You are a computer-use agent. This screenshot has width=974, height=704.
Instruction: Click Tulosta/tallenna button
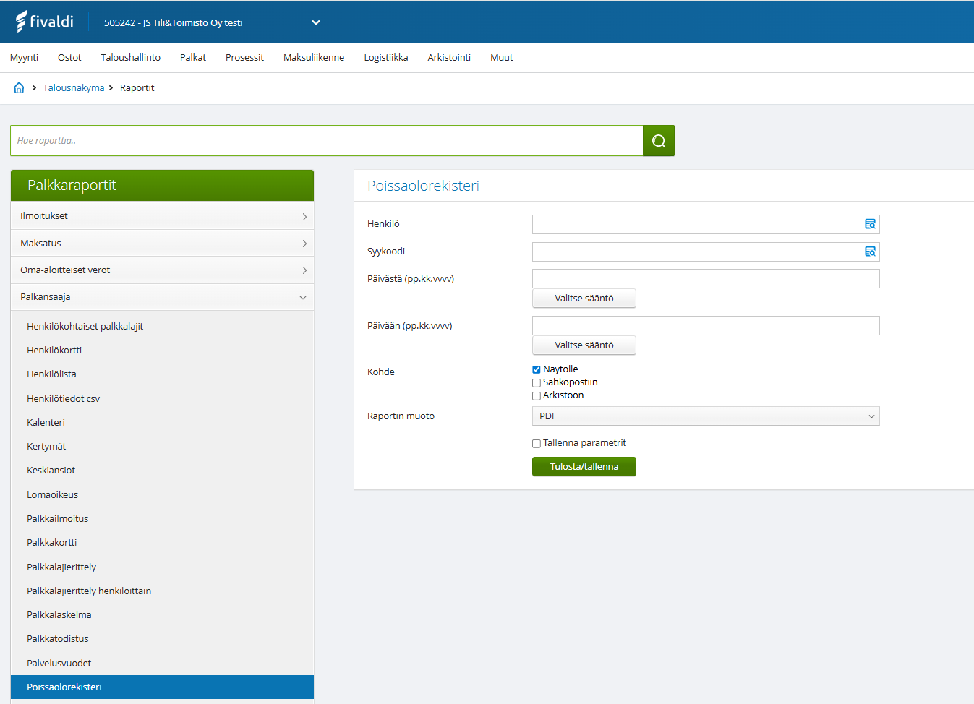584,467
